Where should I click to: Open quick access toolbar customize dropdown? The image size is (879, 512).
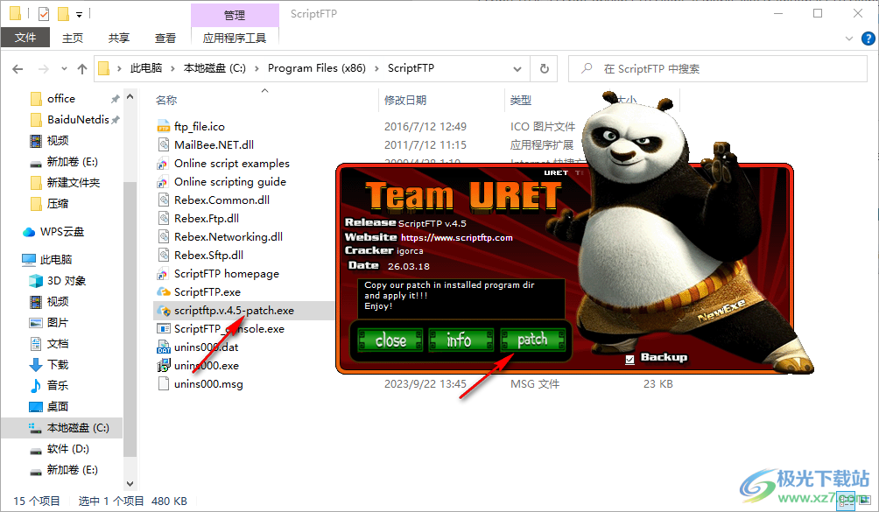click(79, 14)
